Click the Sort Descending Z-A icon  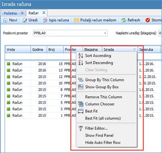[x=81, y=63]
